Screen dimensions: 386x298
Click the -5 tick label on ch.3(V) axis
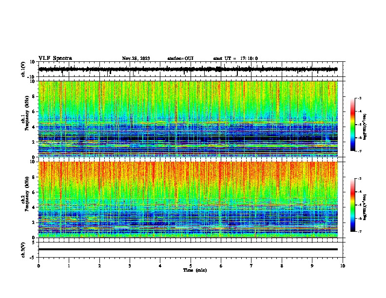click(x=33, y=258)
